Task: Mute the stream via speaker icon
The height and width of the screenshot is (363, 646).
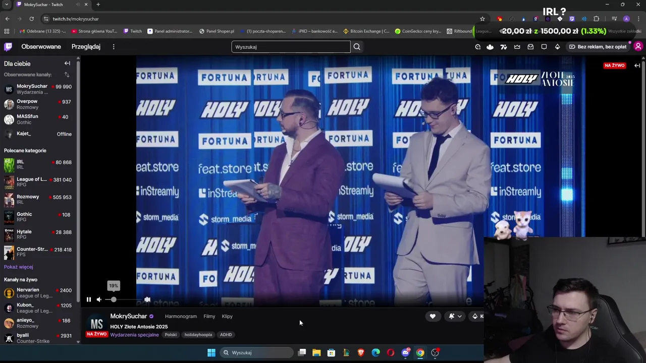Action: point(99,299)
